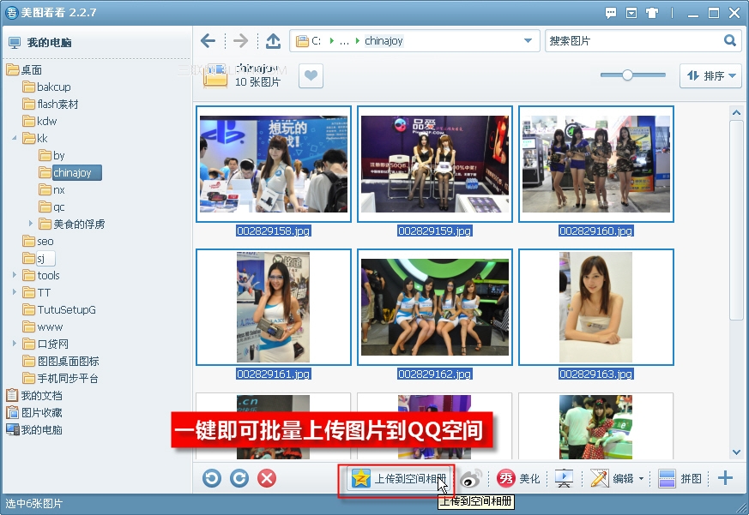Click the file name 002829158.jpg
749x515 pixels.
273,231
